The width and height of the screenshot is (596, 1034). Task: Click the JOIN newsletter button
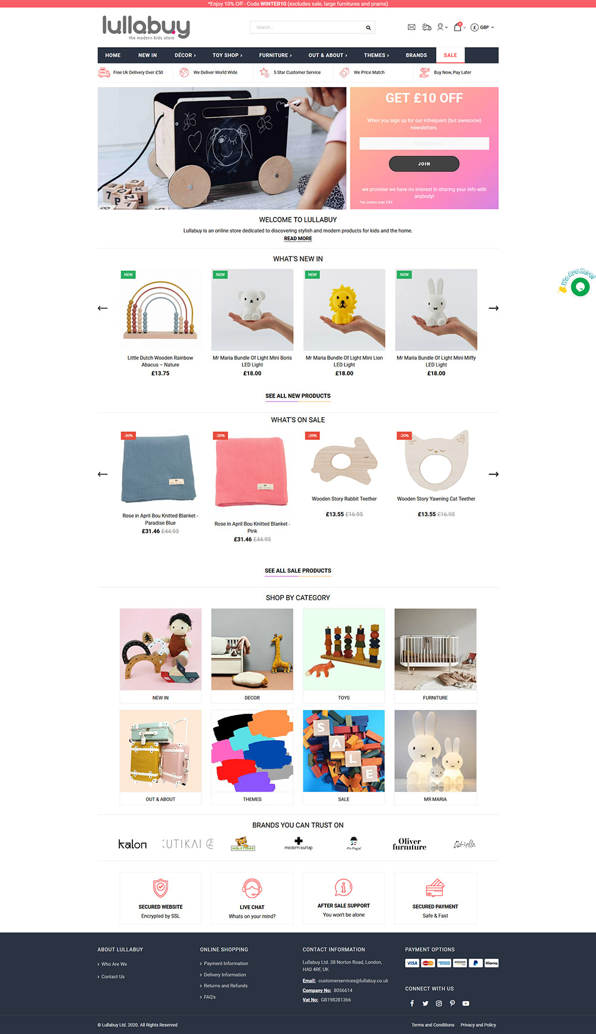(x=424, y=163)
